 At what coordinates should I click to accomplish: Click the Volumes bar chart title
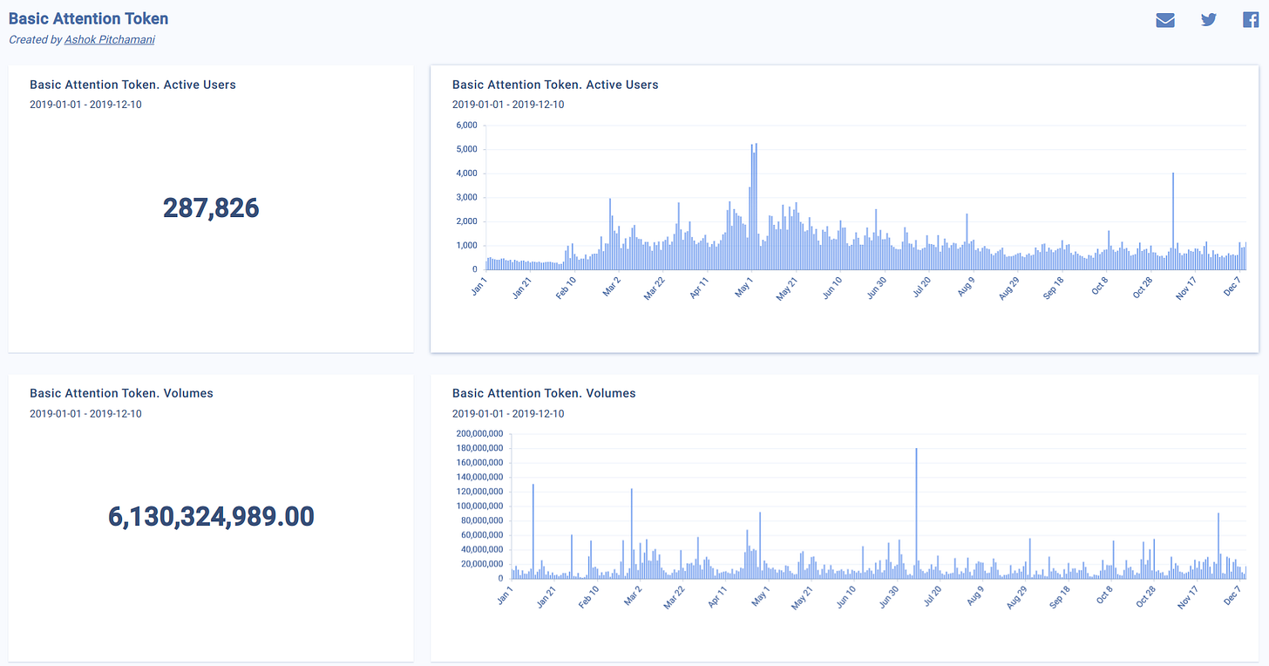pos(544,393)
